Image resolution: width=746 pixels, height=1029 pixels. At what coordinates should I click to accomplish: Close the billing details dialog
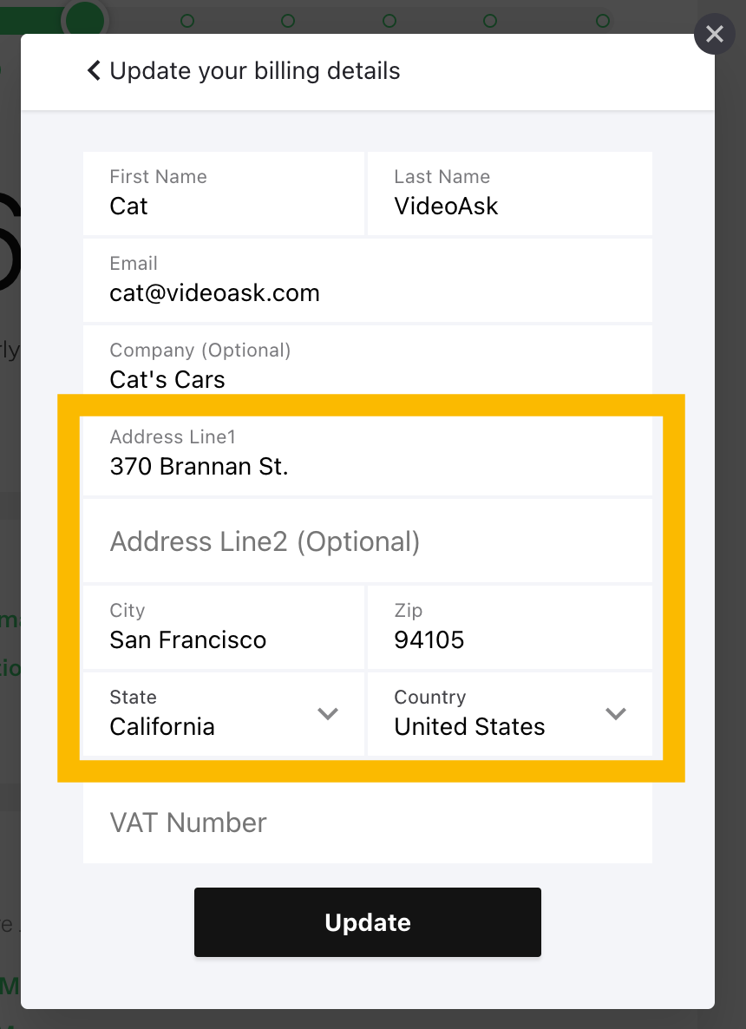[x=714, y=34]
